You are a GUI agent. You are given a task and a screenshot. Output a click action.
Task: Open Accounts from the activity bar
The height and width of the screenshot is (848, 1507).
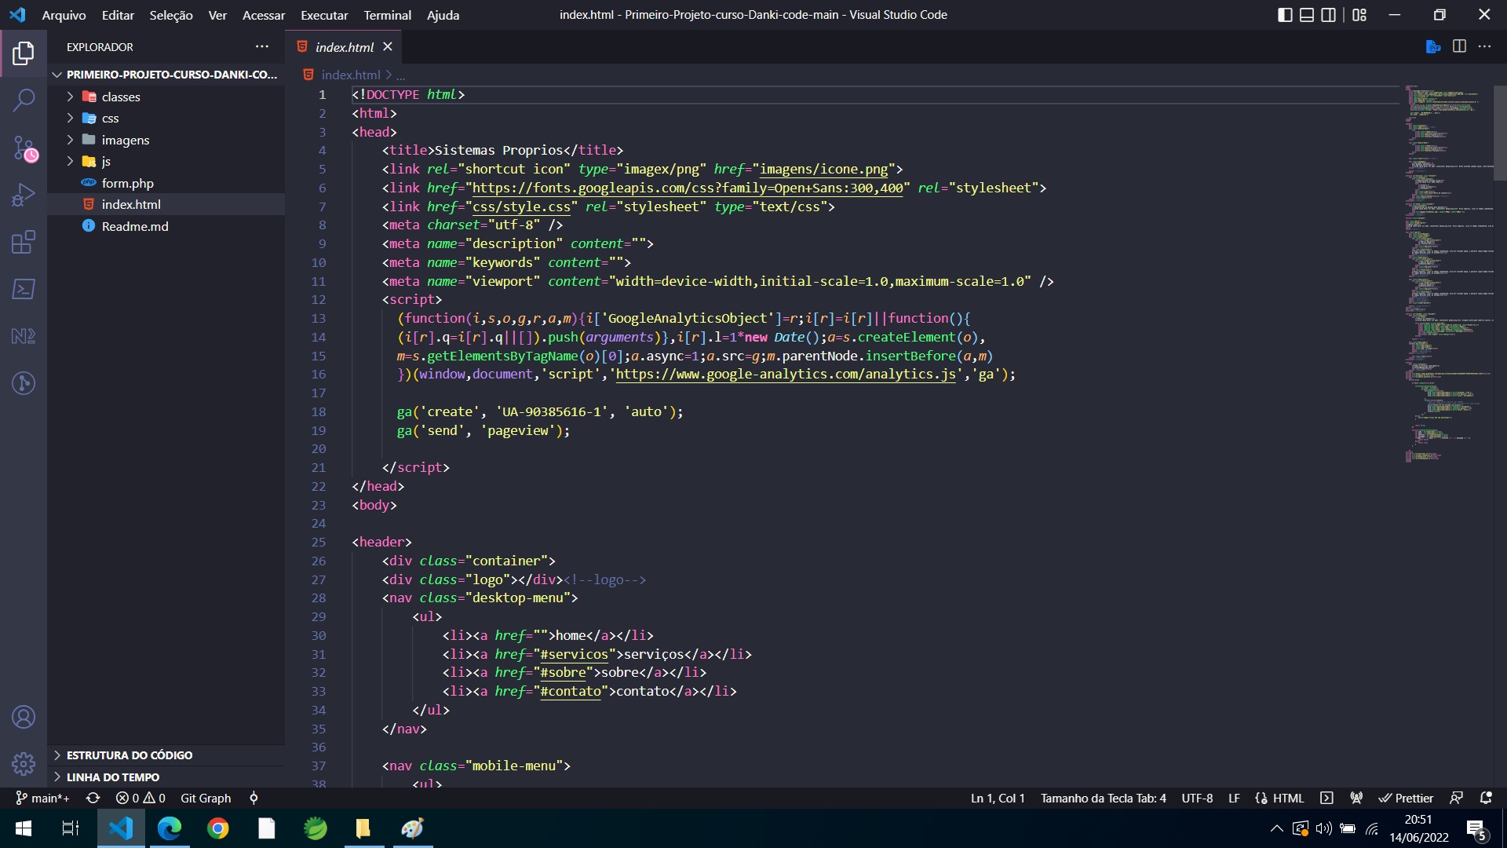coord(24,717)
